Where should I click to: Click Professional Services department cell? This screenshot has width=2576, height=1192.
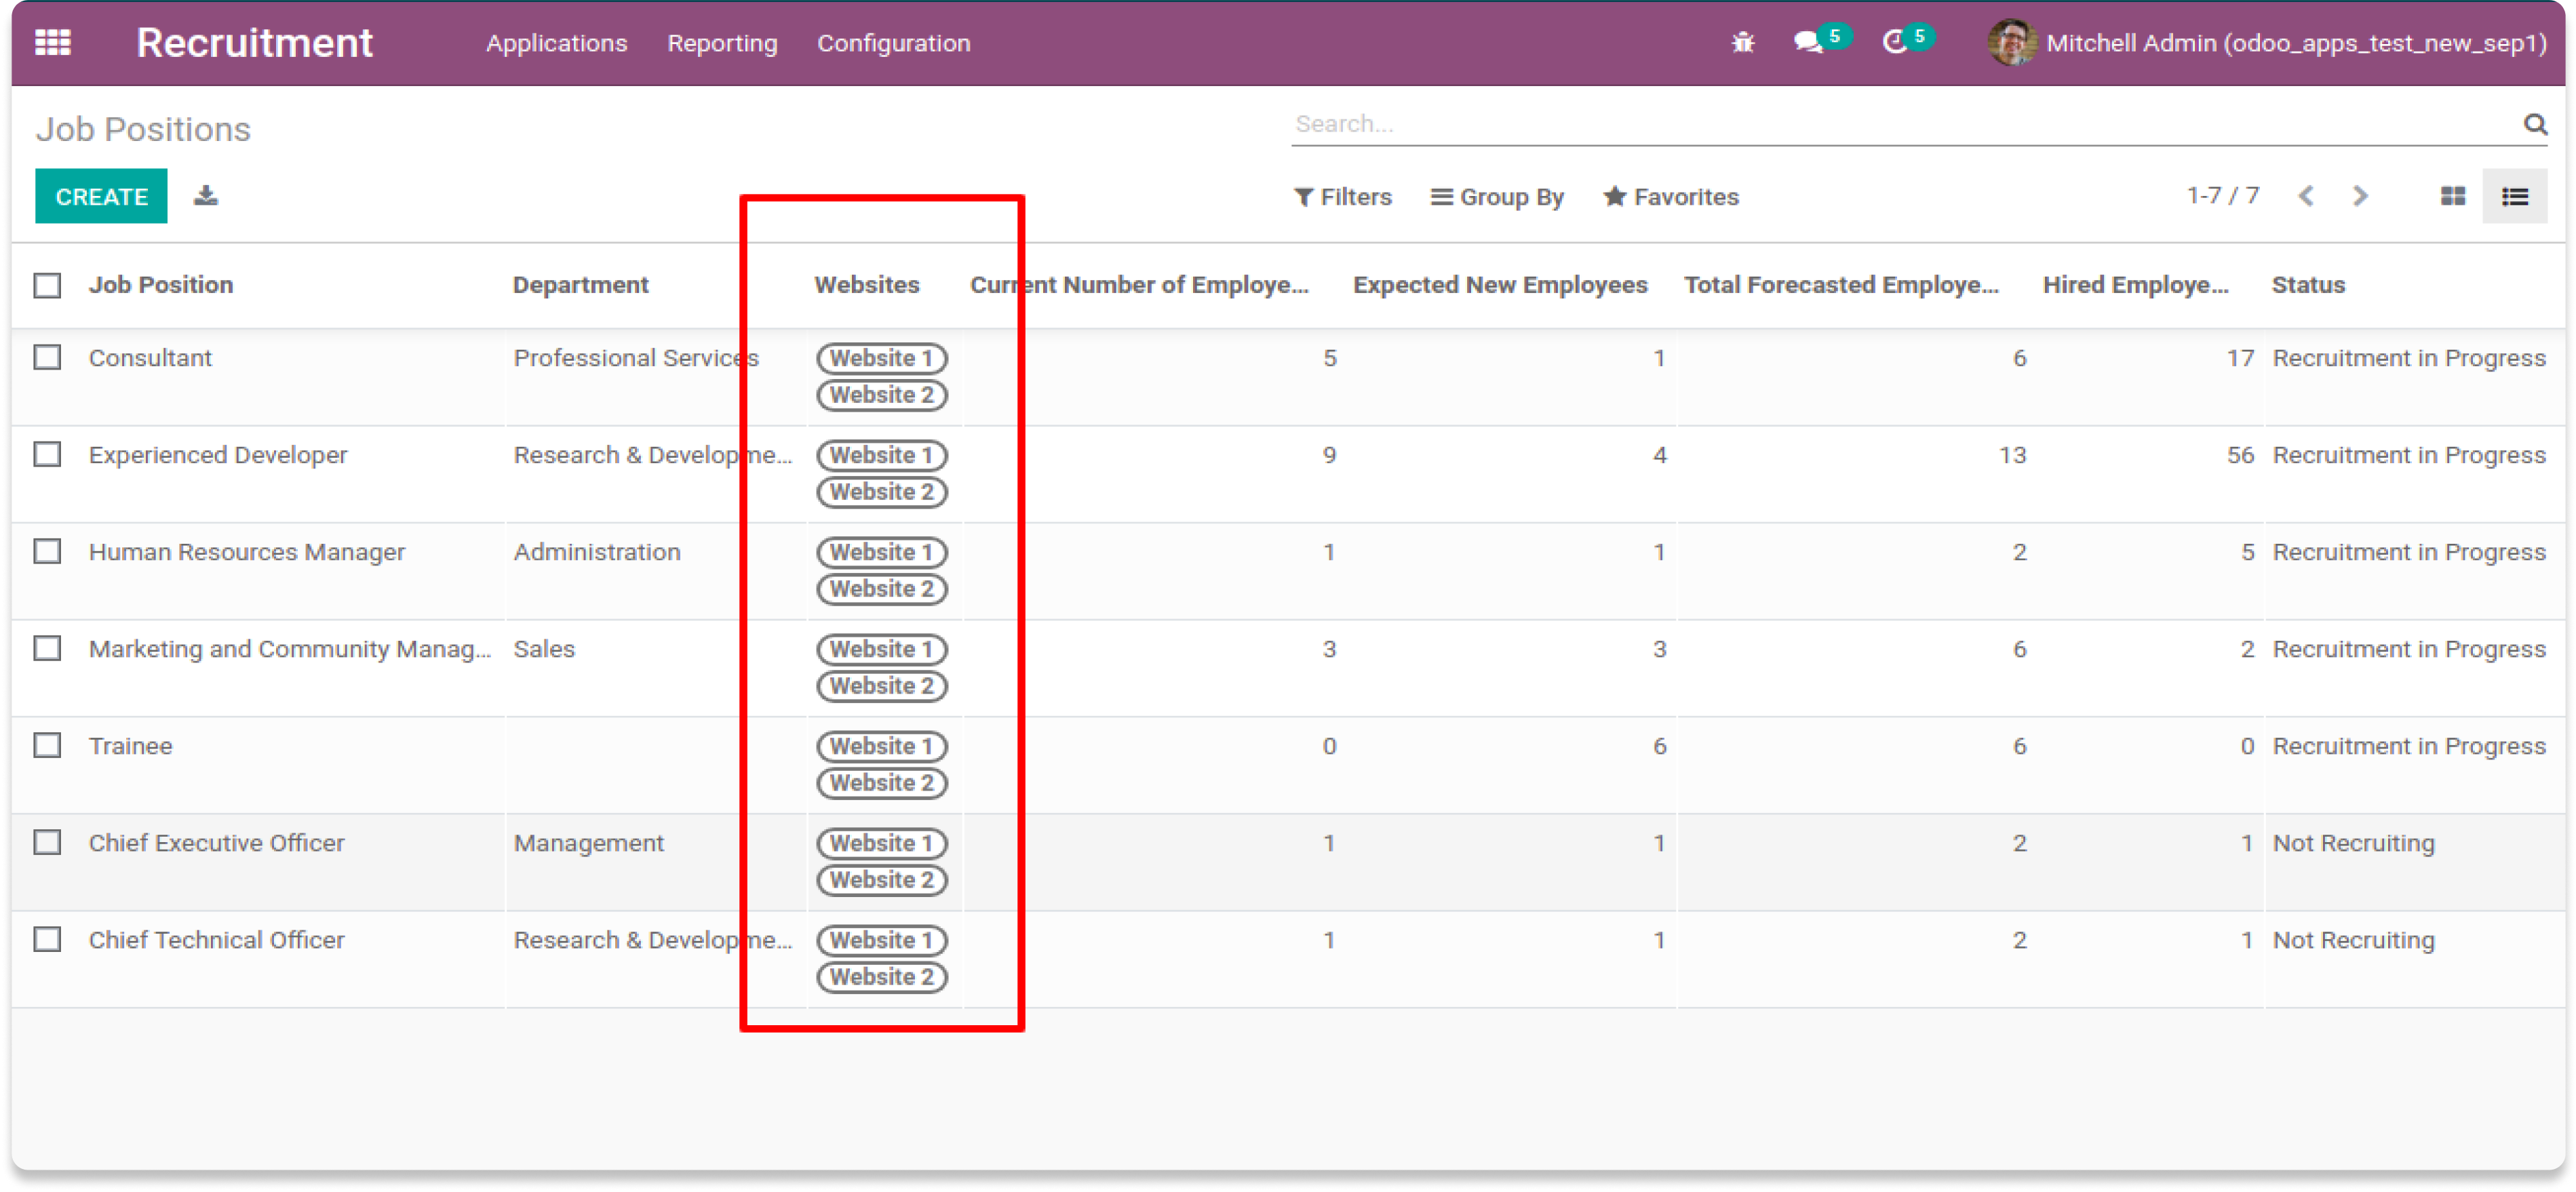click(x=636, y=358)
